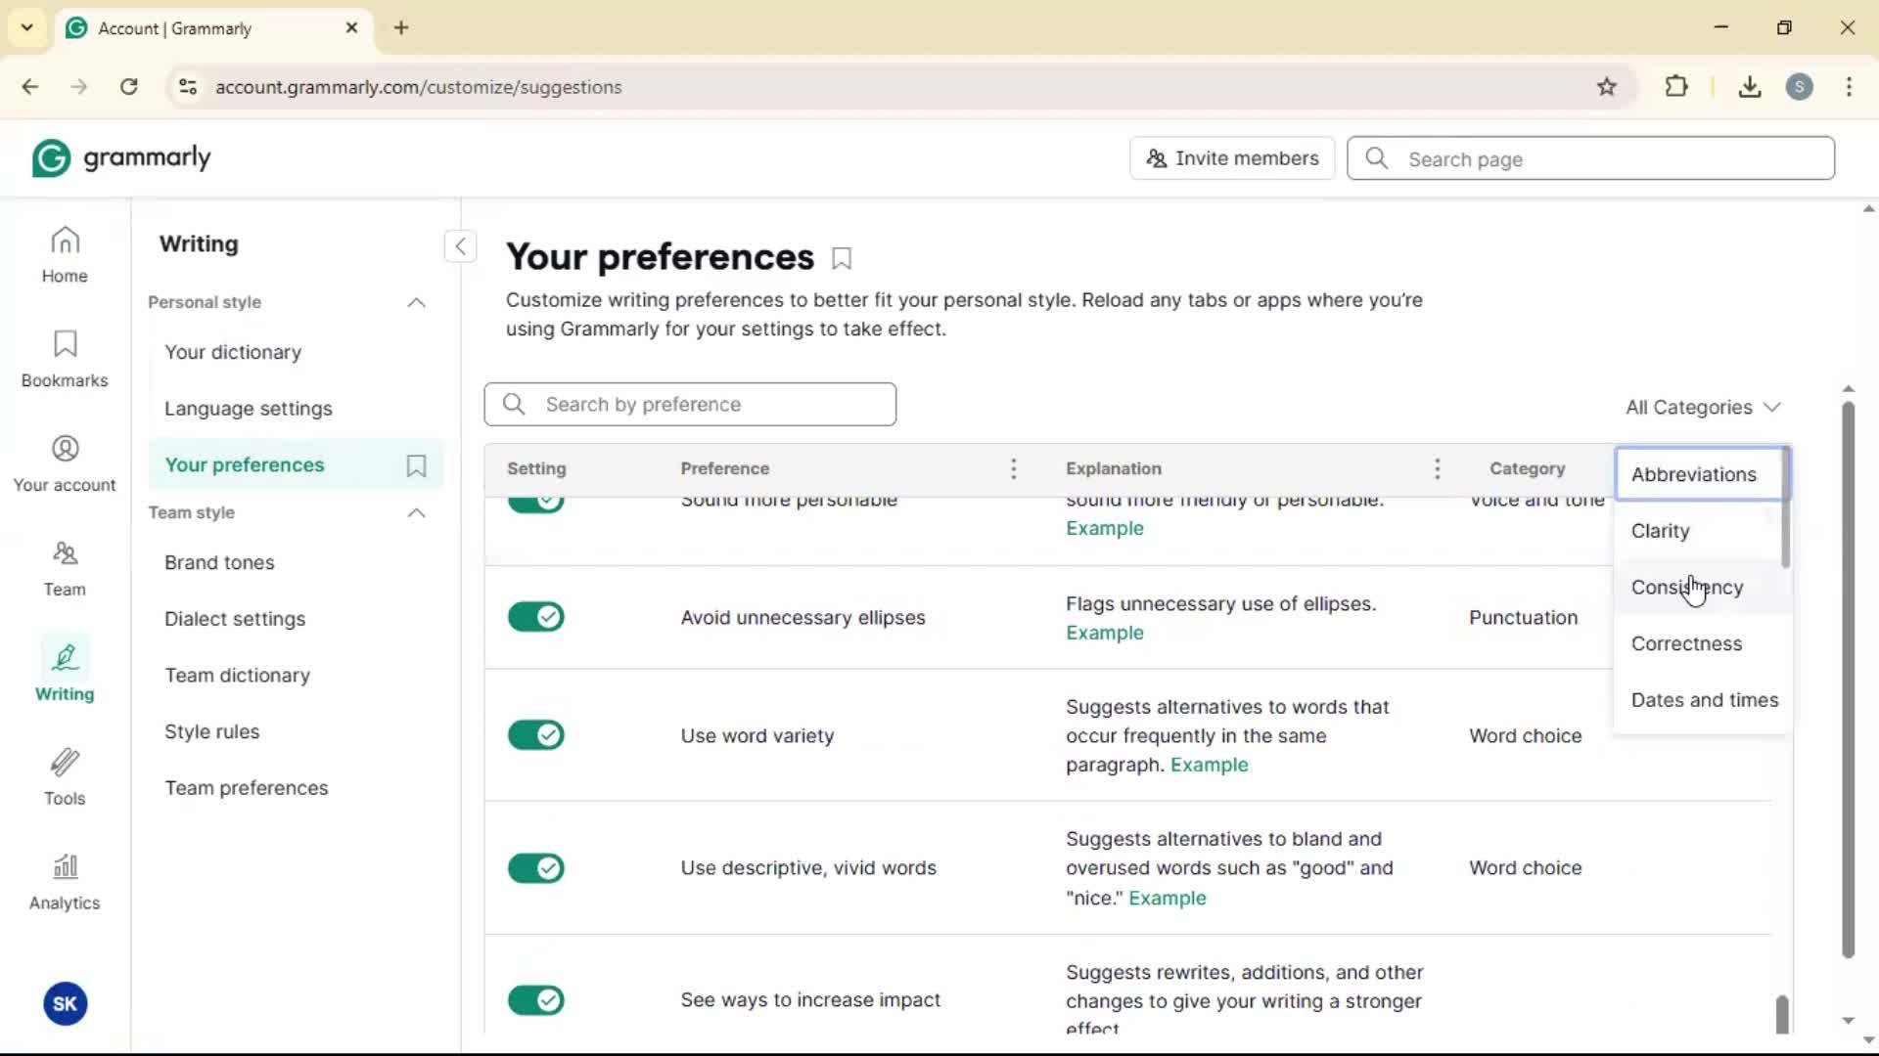Open the Analytics sidebar icon
The width and height of the screenshot is (1879, 1056).
click(65, 882)
